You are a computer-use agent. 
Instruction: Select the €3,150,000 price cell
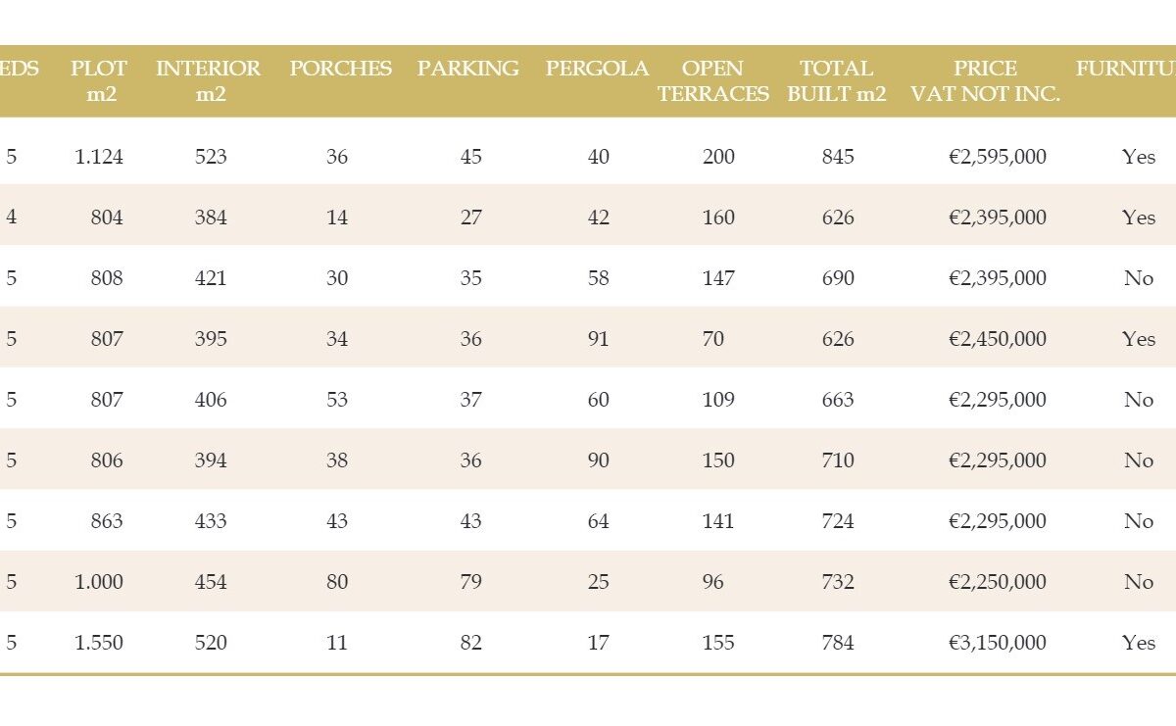(998, 643)
